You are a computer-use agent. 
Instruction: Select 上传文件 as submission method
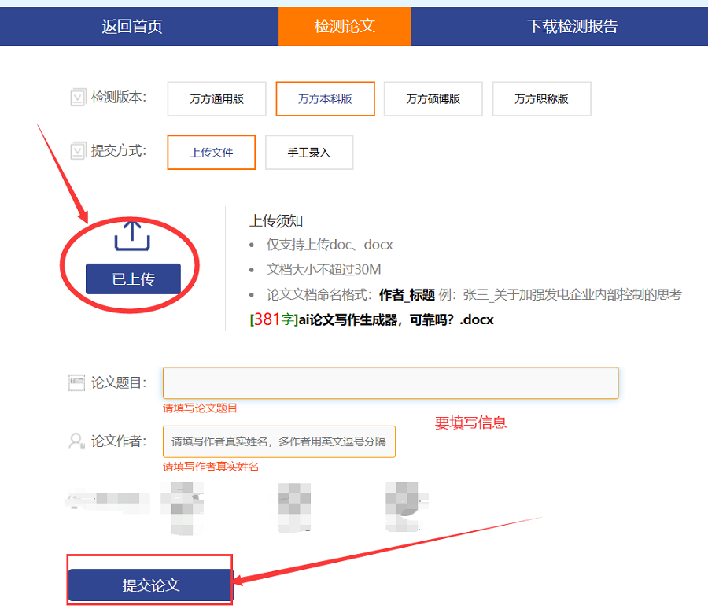[x=212, y=153]
